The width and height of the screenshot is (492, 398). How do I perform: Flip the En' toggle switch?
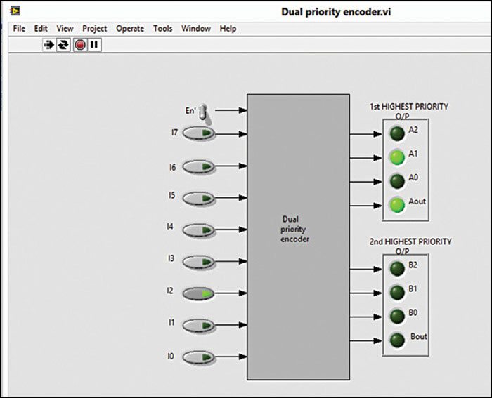pos(201,112)
